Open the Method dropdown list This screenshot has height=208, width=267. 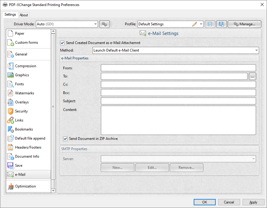tap(256, 50)
